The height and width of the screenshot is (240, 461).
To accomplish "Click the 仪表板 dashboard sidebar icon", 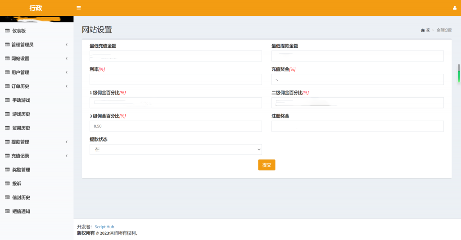I will [x=7, y=31].
